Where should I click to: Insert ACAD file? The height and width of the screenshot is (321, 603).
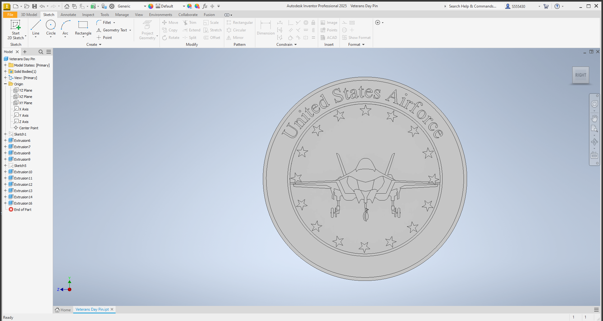(329, 38)
